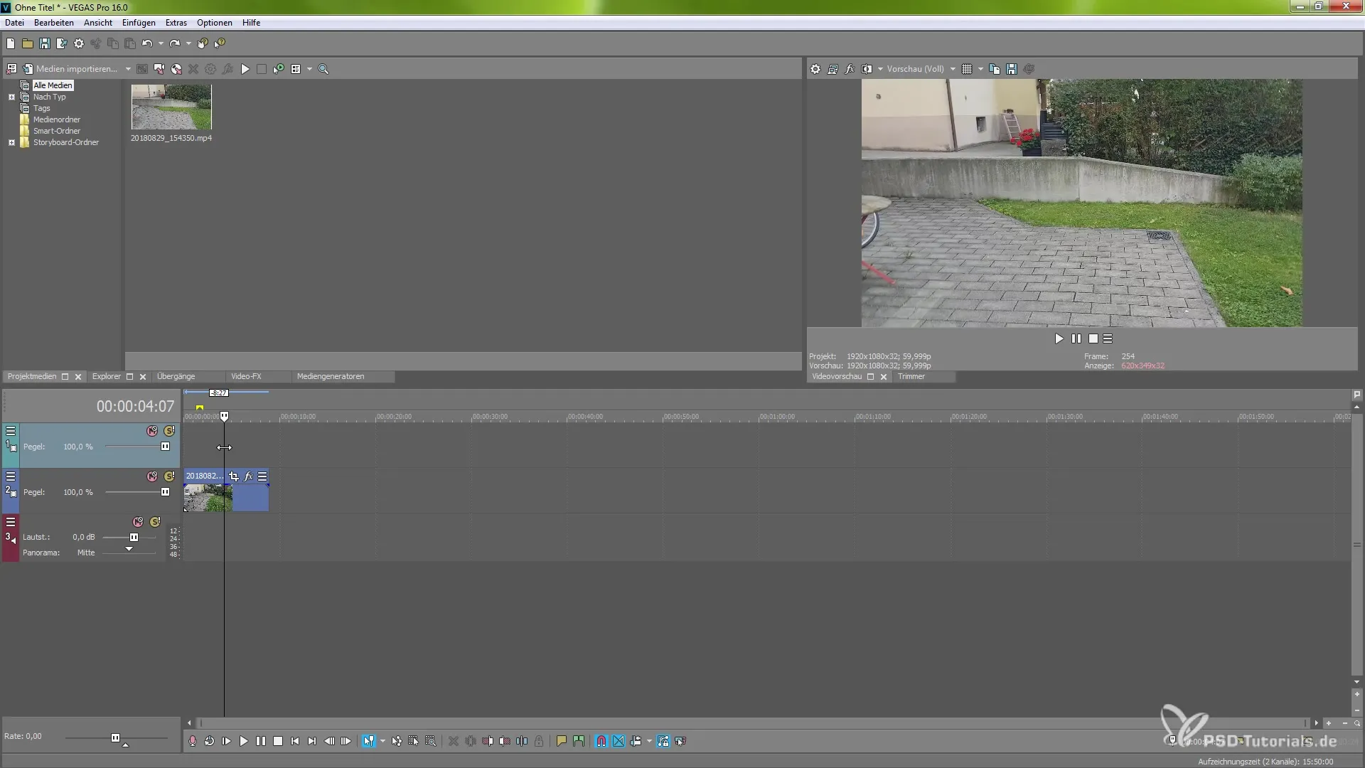Mute video track 2
This screenshot has width=1365, height=768.
152,476
